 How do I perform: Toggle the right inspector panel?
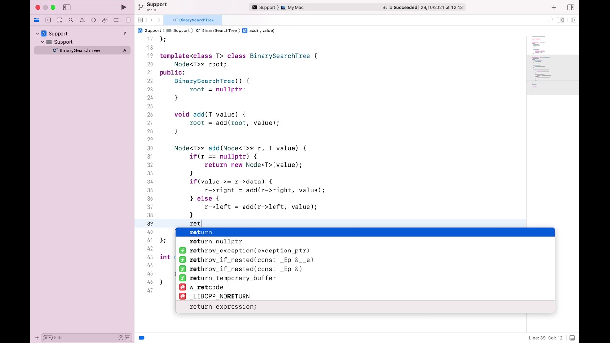(570, 7)
